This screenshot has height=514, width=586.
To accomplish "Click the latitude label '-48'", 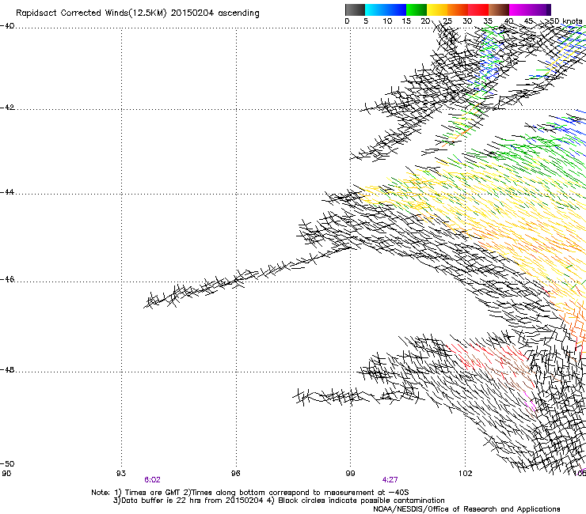I will (7, 369).
